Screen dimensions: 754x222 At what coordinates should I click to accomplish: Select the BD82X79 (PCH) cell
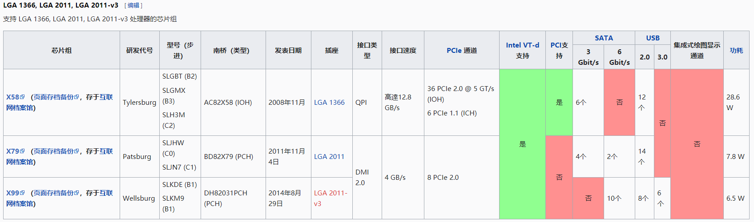click(x=233, y=156)
